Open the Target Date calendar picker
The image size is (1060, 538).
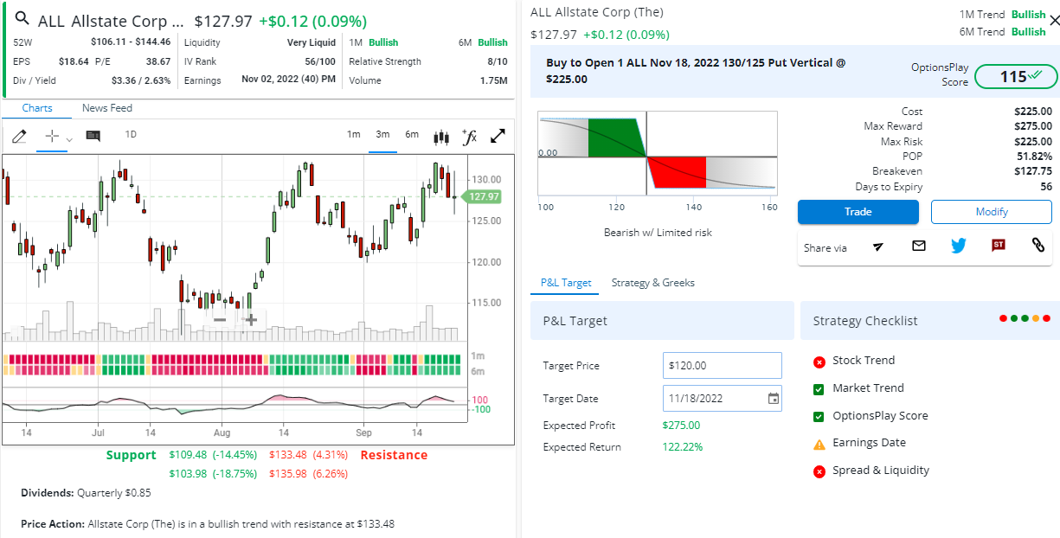pos(774,399)
